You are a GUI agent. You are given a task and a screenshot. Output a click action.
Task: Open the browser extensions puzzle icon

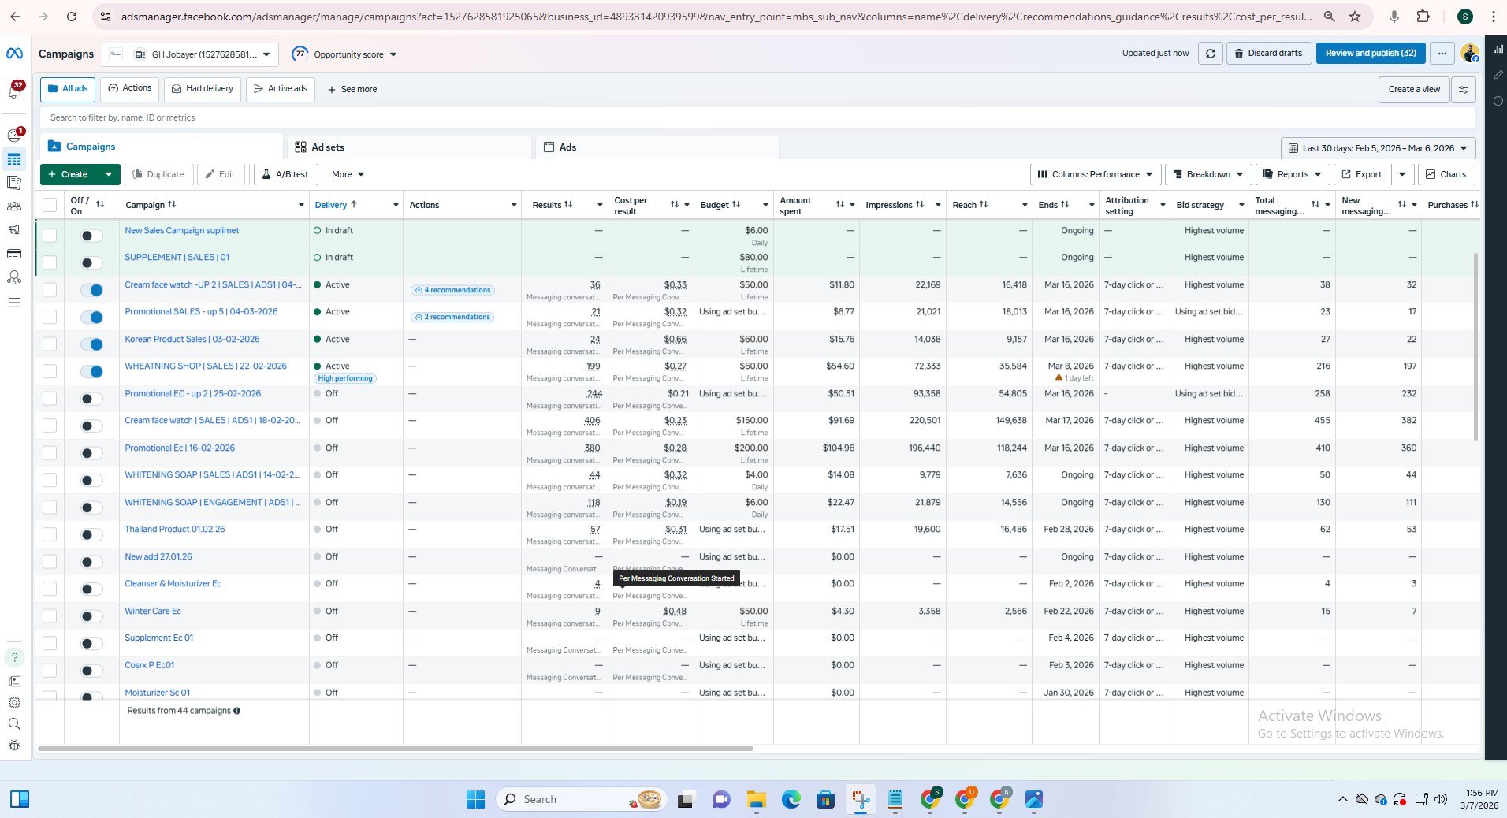(1423, 17)
